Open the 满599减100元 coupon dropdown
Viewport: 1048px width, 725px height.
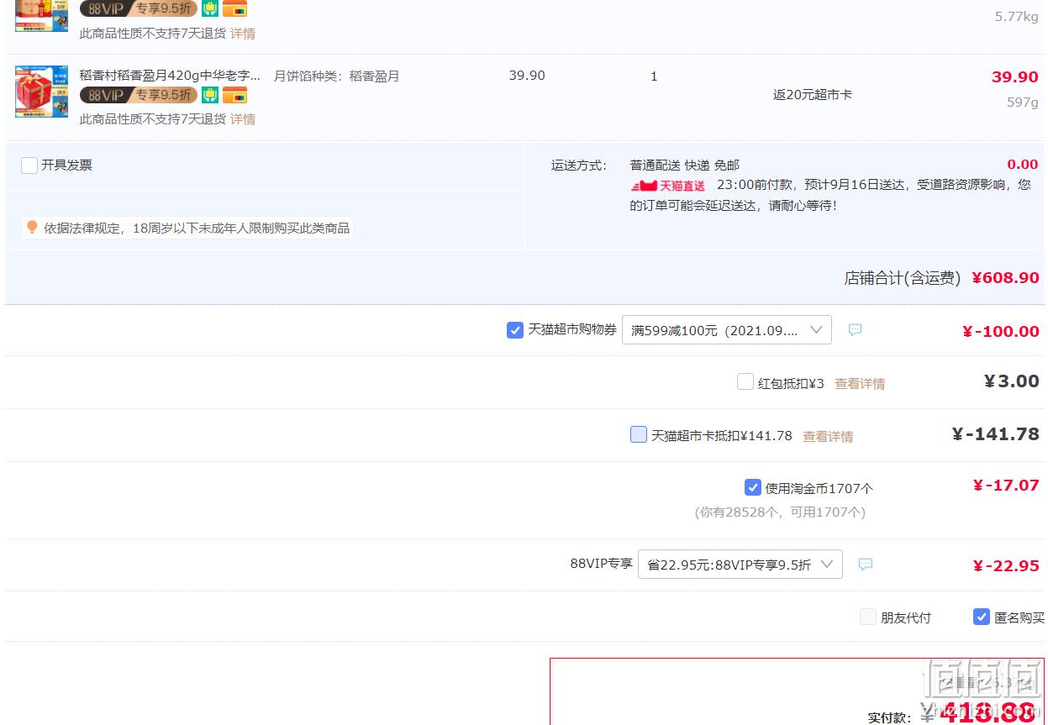[x=727, y=330]
